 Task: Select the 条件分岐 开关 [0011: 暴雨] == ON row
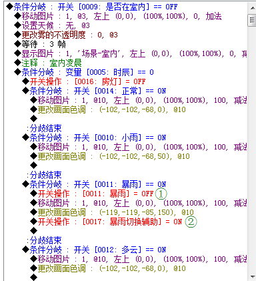pyautogui.click(x=94, y=184)
